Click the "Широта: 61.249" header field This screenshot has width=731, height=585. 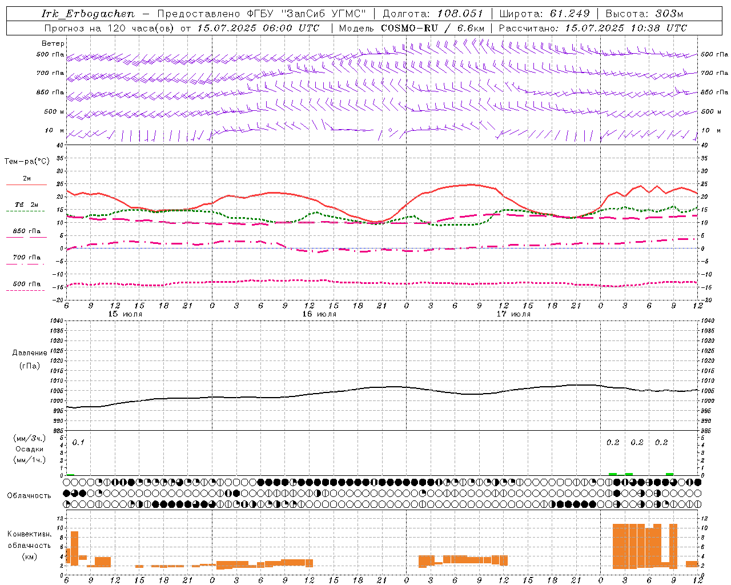click(x=545, y=14)
